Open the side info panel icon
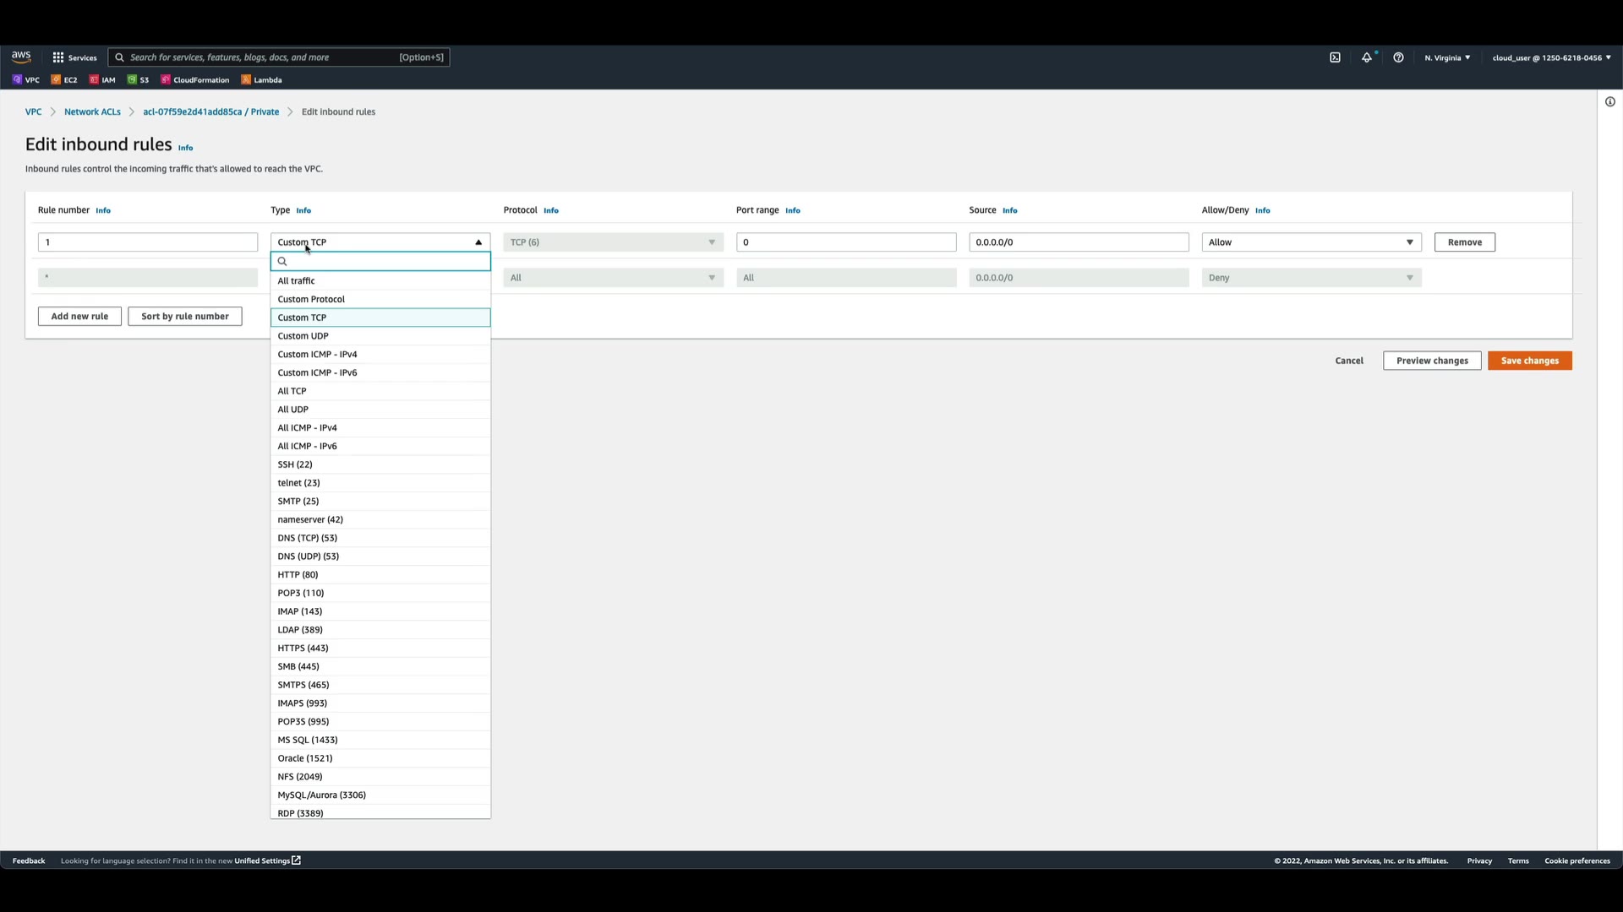The height and width of the screenshot is (912, 1623). 1609,102
